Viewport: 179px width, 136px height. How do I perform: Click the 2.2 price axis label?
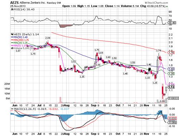tap(171, 35)
